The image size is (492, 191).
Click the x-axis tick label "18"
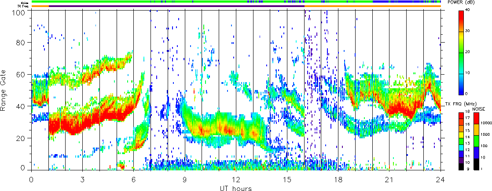click(338, 180)
